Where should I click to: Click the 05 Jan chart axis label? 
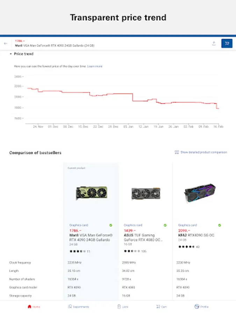pos(128,127)
